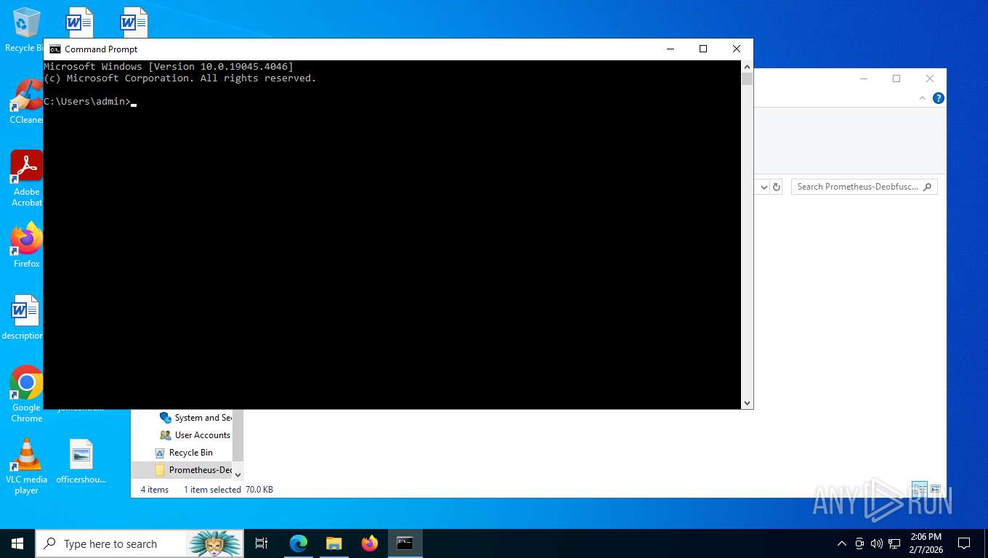Select the second Word document at desktop top
The image size is (988, 558).
(x=134, y=23)
